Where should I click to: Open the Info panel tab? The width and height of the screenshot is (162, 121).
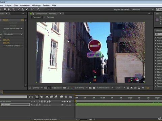[x=158, y=13]
